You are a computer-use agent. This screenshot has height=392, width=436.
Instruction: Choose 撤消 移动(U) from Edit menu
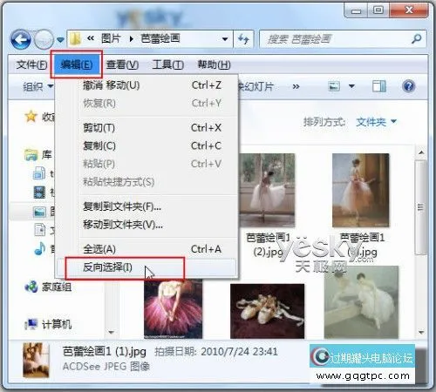point(146,85)
